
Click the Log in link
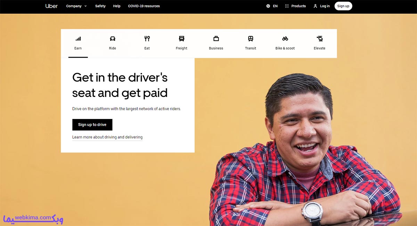point(325,6)
